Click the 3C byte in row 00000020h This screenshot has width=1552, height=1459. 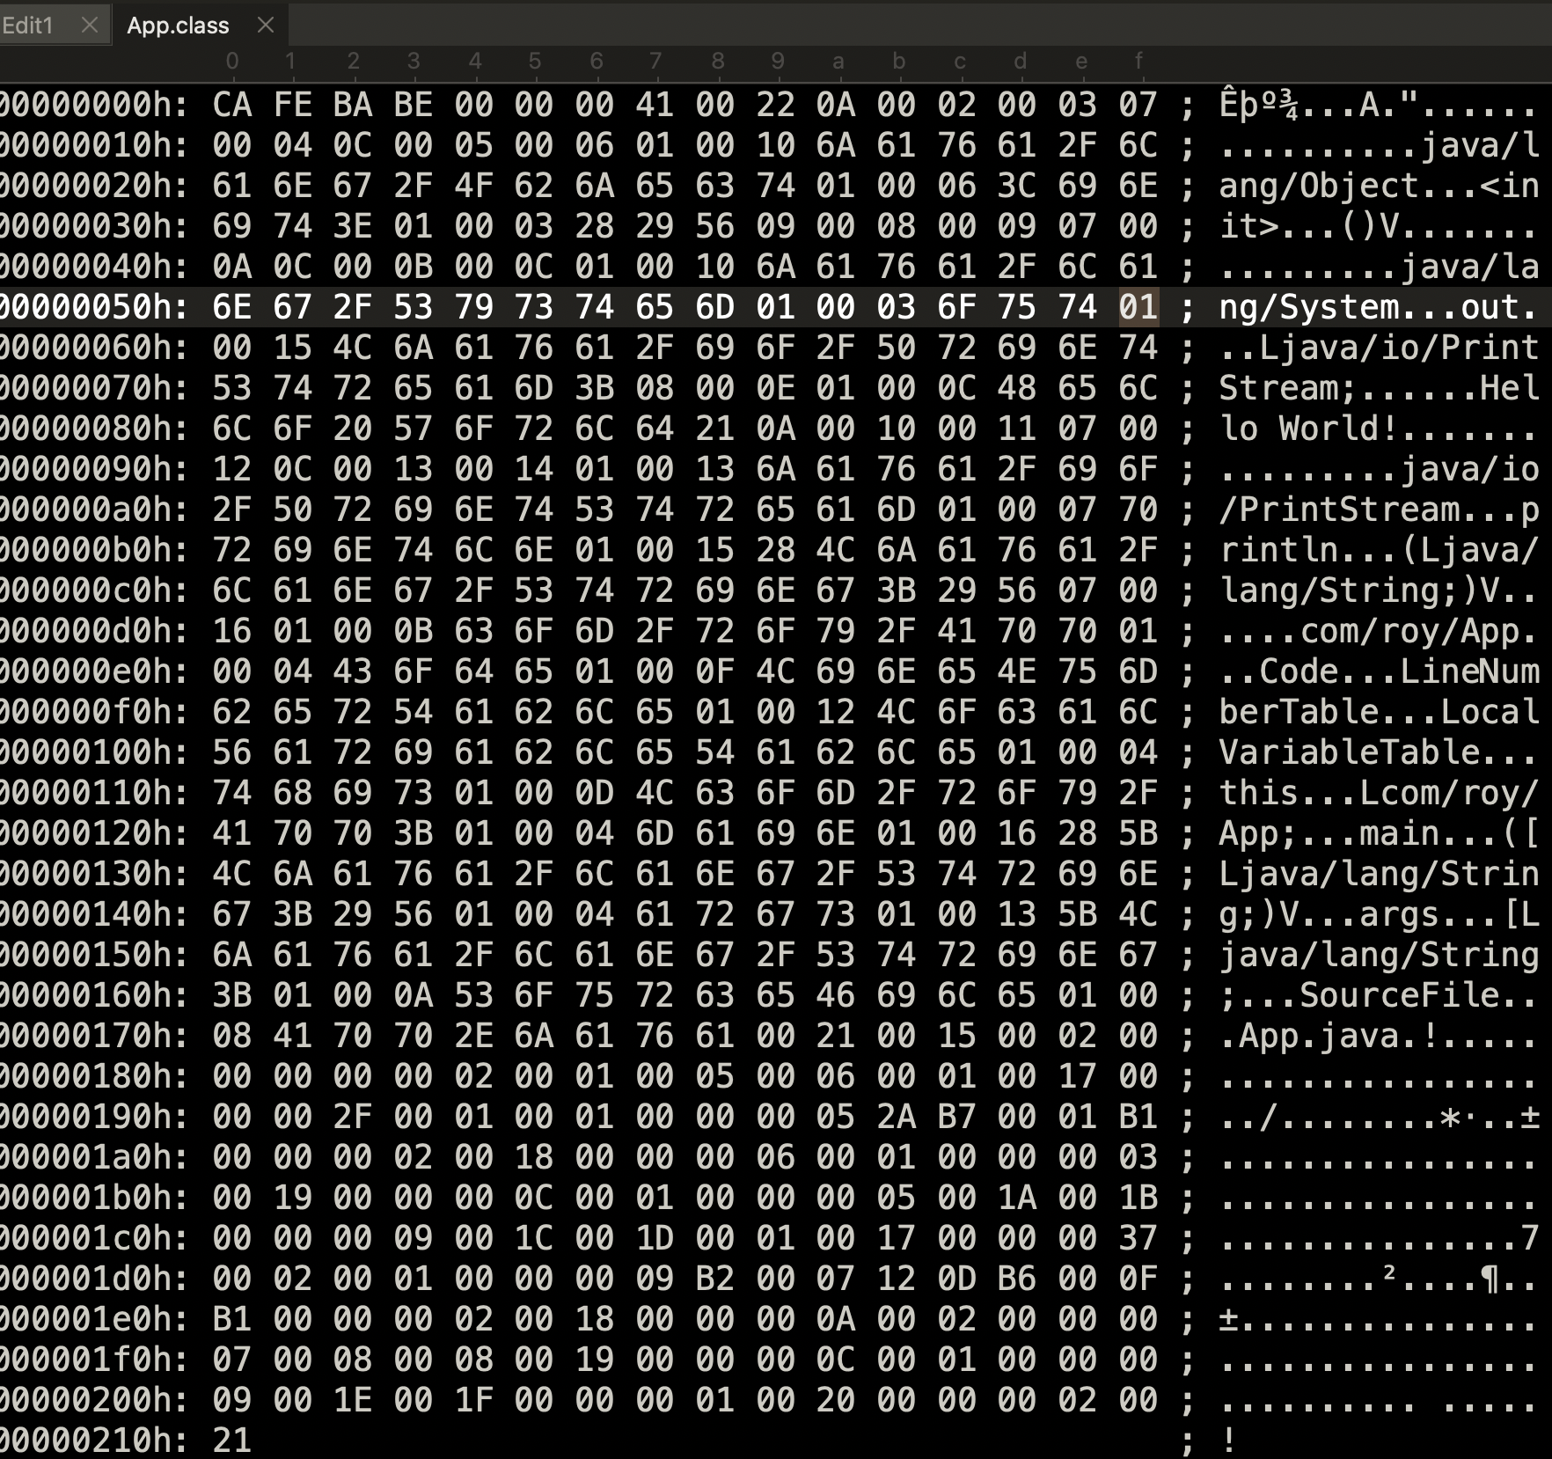pos(1017,186)
